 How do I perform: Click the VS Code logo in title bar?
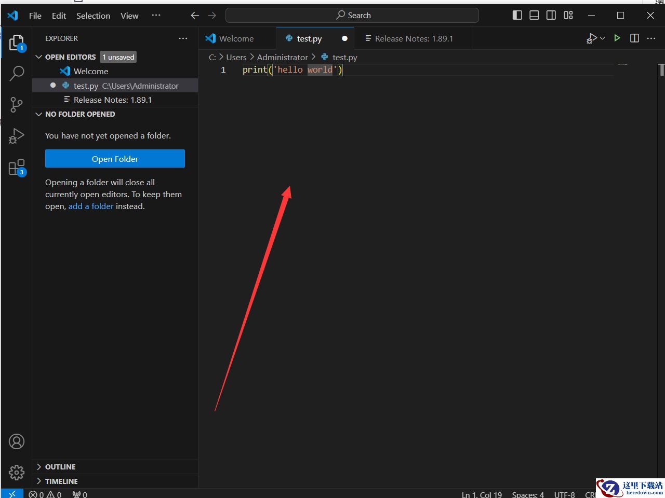[x=12, y=16]
